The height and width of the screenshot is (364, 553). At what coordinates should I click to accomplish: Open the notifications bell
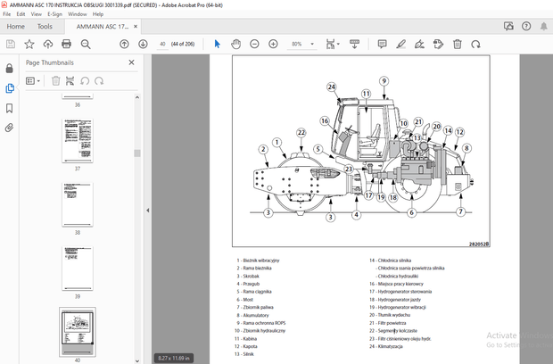click(543, 27)
